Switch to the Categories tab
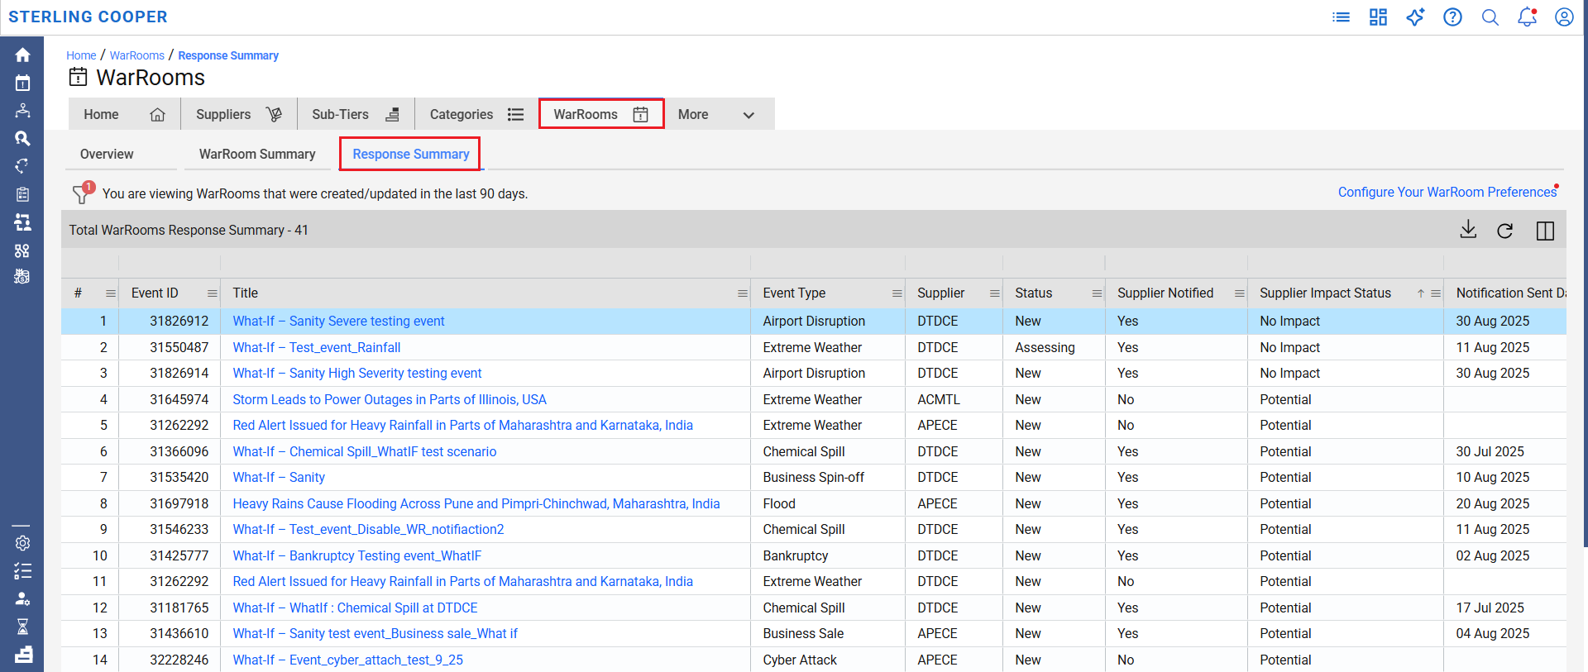Image resolution: width=1588 pixels, height=672 pixels. tap(476, 114)
